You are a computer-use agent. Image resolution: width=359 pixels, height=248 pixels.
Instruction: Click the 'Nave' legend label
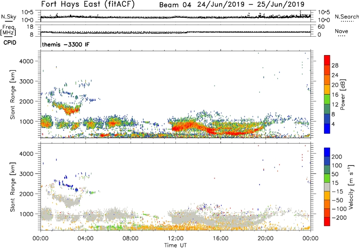click(341, 31)
